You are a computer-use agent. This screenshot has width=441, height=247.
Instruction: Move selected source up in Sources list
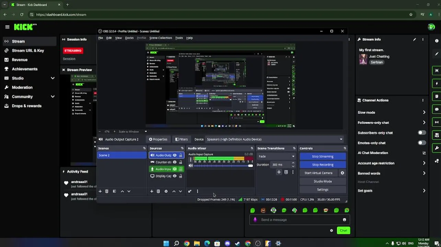[174, 191]
